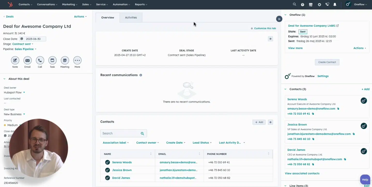Click the Call icon button
372x187 pixels.
40,60
